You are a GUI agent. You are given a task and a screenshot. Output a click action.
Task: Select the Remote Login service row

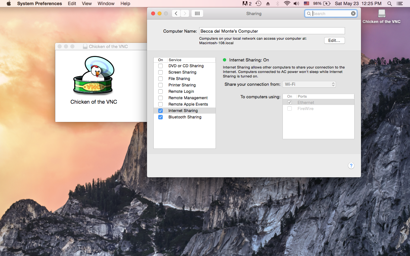click(x=184, y=92)
